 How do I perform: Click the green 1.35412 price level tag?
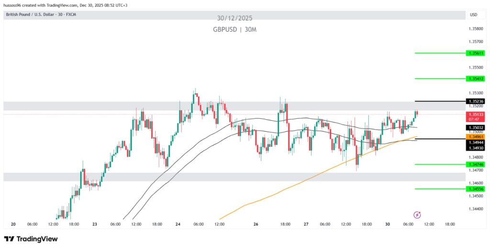477,78
